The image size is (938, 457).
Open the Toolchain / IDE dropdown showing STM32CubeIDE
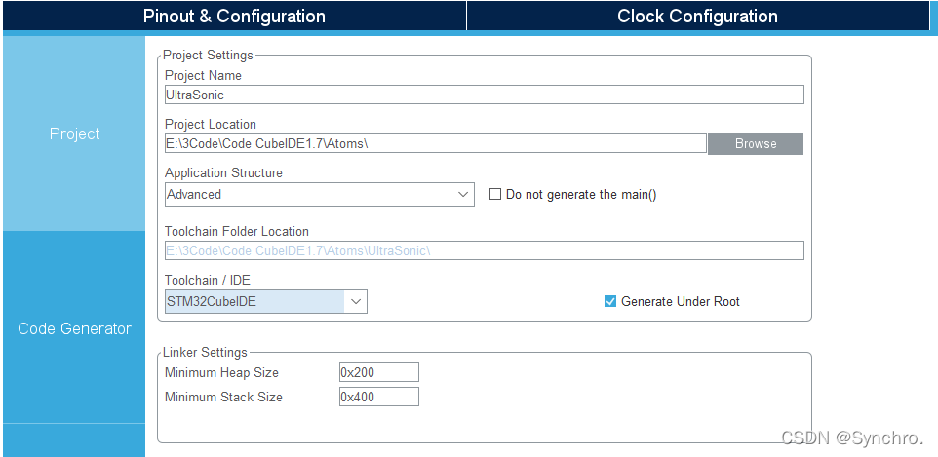pyautogui.click(x=265, y=301)
